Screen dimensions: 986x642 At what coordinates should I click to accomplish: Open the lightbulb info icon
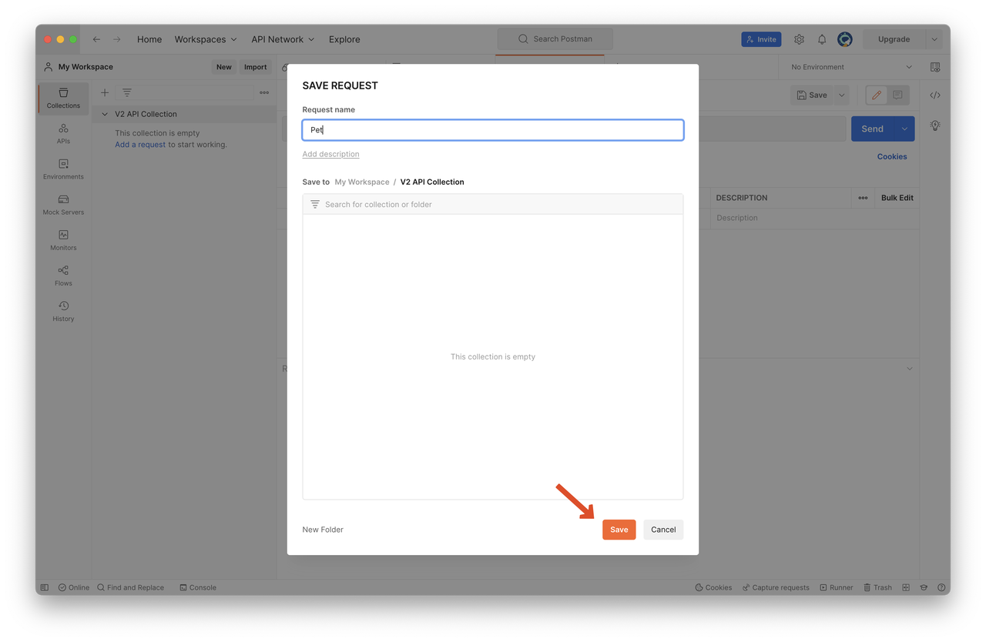(935, 125)
